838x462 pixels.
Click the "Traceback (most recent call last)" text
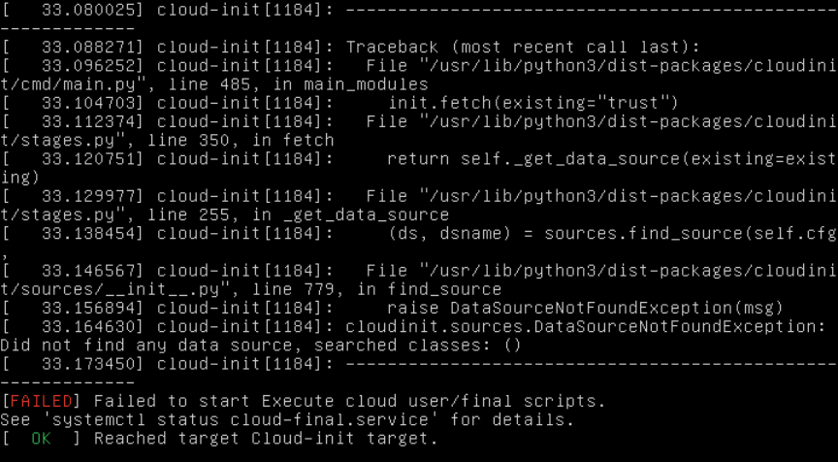tap(523, 48)
